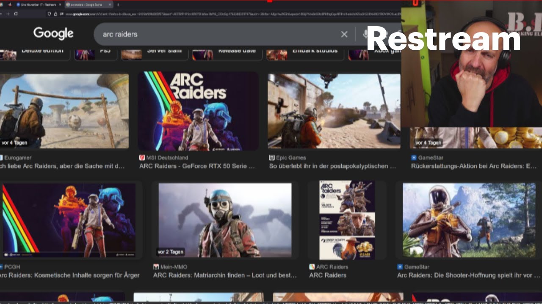Image resolution: width=542 pixels, height=304 pixels.
Task: Reload the page with the refresh icon
Action: pos(16,14)
